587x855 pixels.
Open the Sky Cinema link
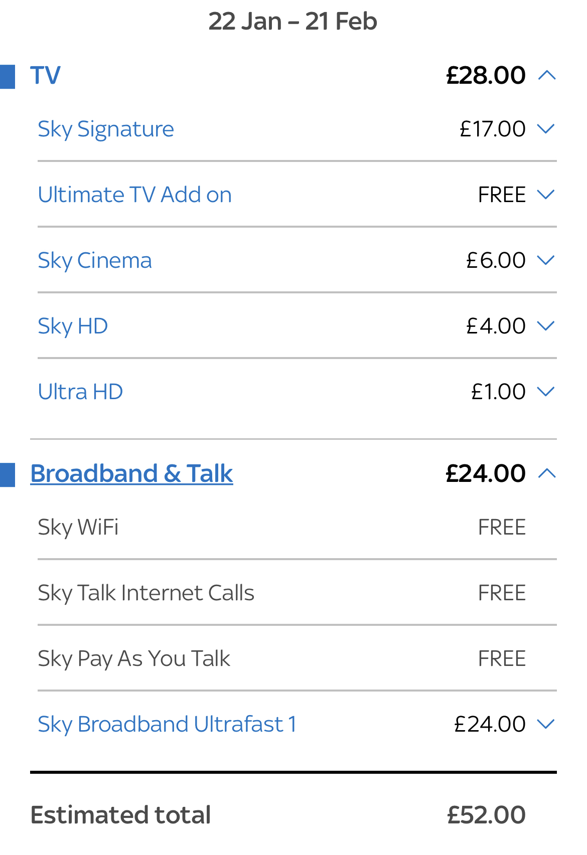pos(95,261)
